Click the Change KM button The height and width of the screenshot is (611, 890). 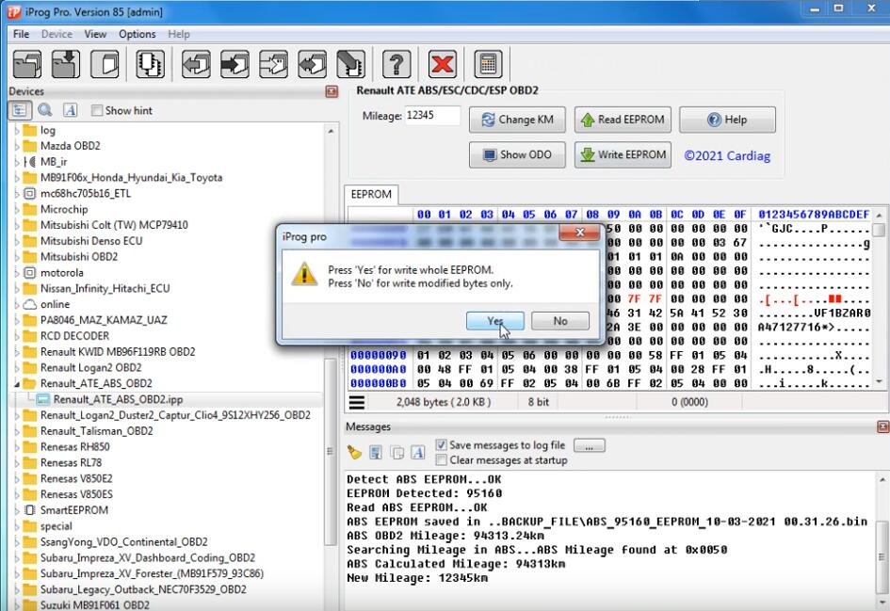[x=517, y=120]
